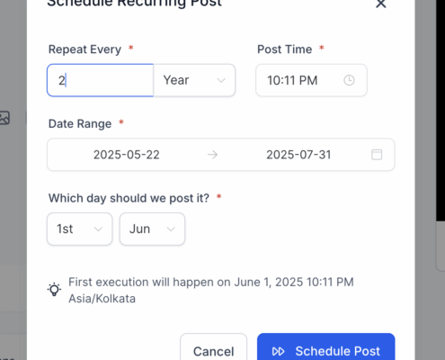Open the calendar icon in Date Range

click(x=377, y=155)
